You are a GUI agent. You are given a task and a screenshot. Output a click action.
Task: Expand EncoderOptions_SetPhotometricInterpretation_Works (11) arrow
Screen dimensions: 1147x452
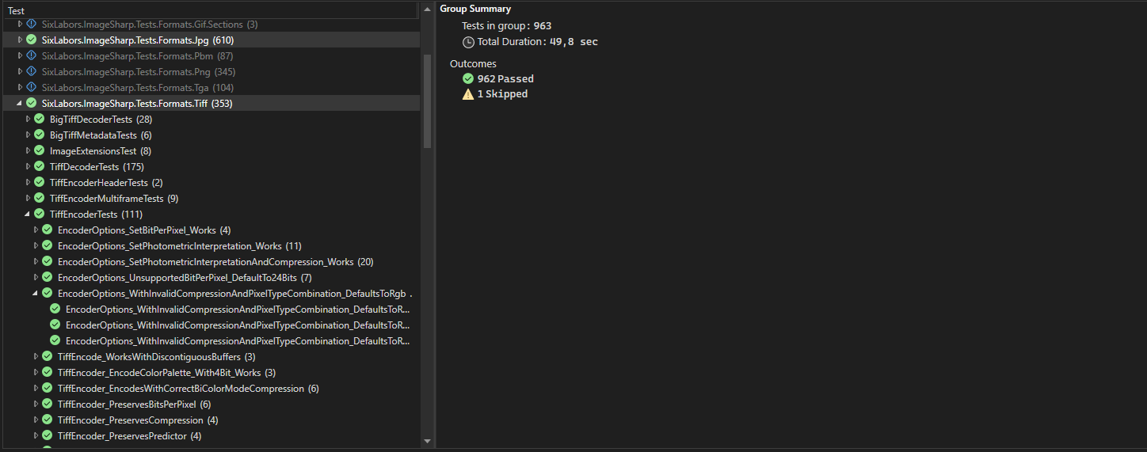(36, 245)
